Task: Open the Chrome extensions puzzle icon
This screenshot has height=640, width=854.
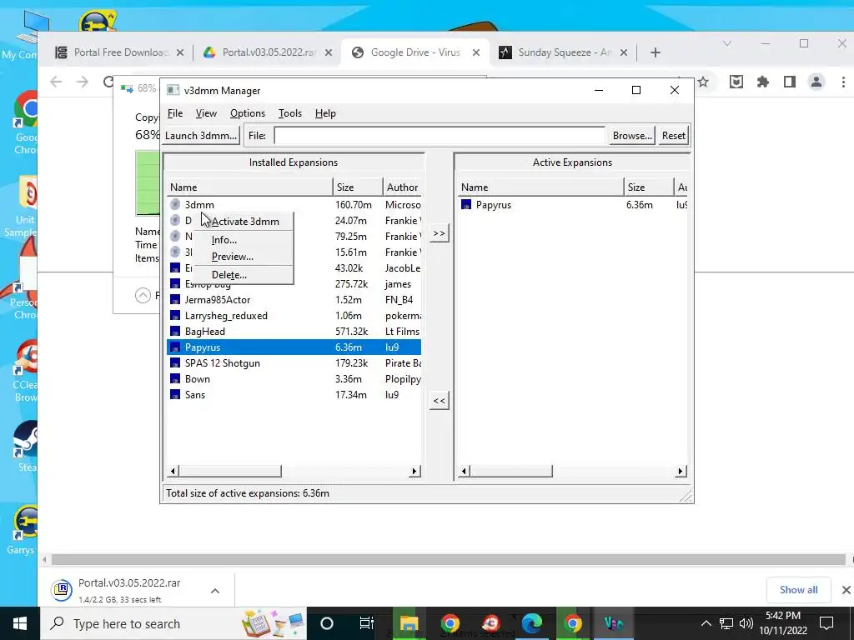Action: coord(763,82)
